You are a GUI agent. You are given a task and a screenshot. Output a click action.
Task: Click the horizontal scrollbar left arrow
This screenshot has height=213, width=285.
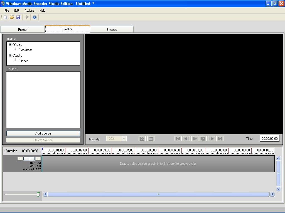pos(45,194)
